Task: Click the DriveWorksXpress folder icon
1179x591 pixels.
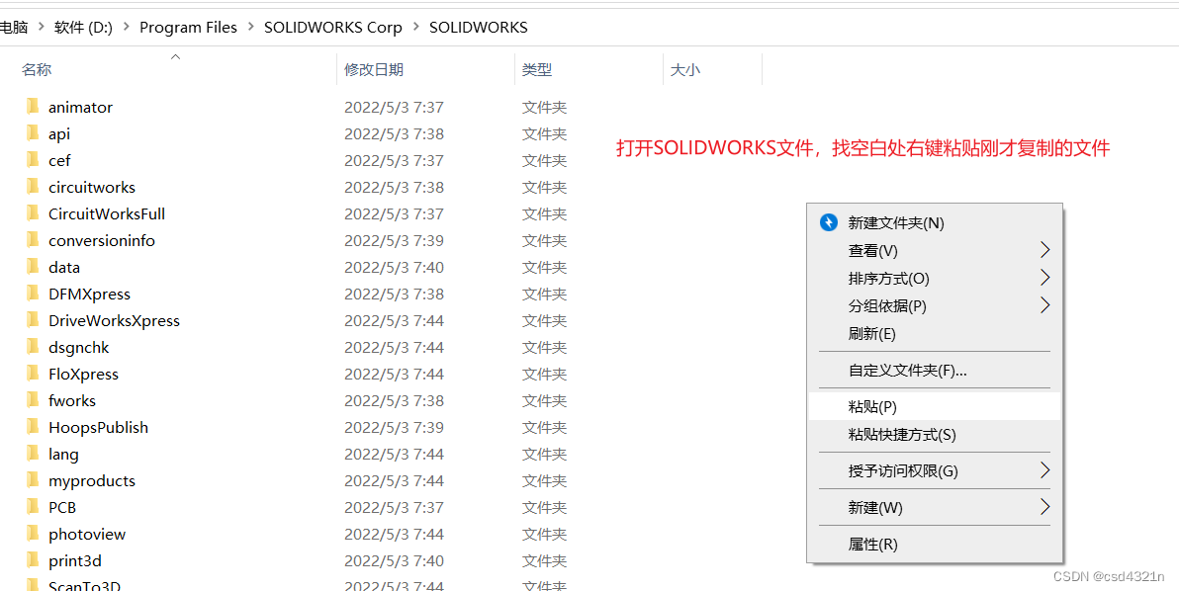Action: [33, 320]
